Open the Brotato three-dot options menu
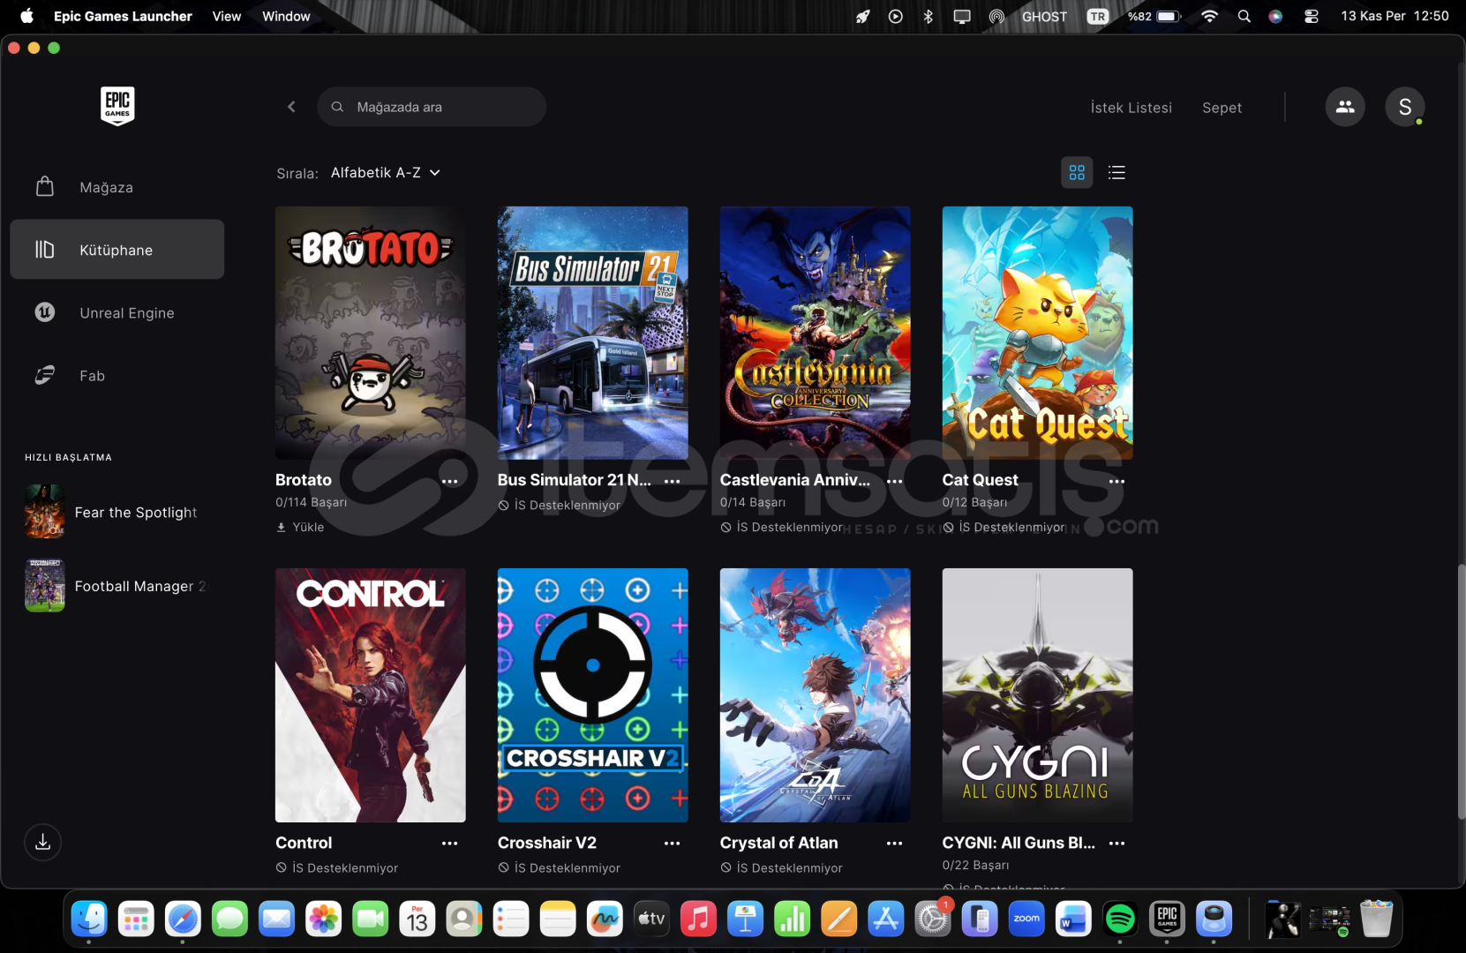The width and height of the screenshot is (1466, 953). point(449,481)
